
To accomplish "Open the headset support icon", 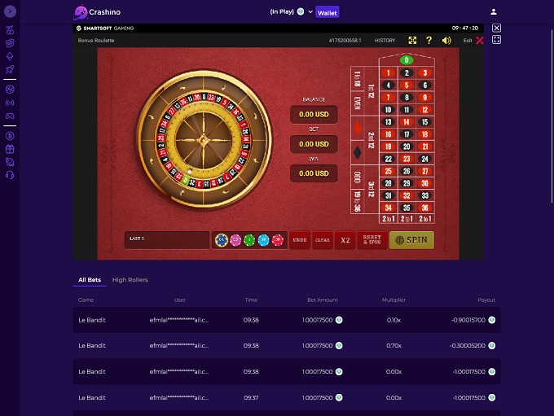I will [10, 175].
